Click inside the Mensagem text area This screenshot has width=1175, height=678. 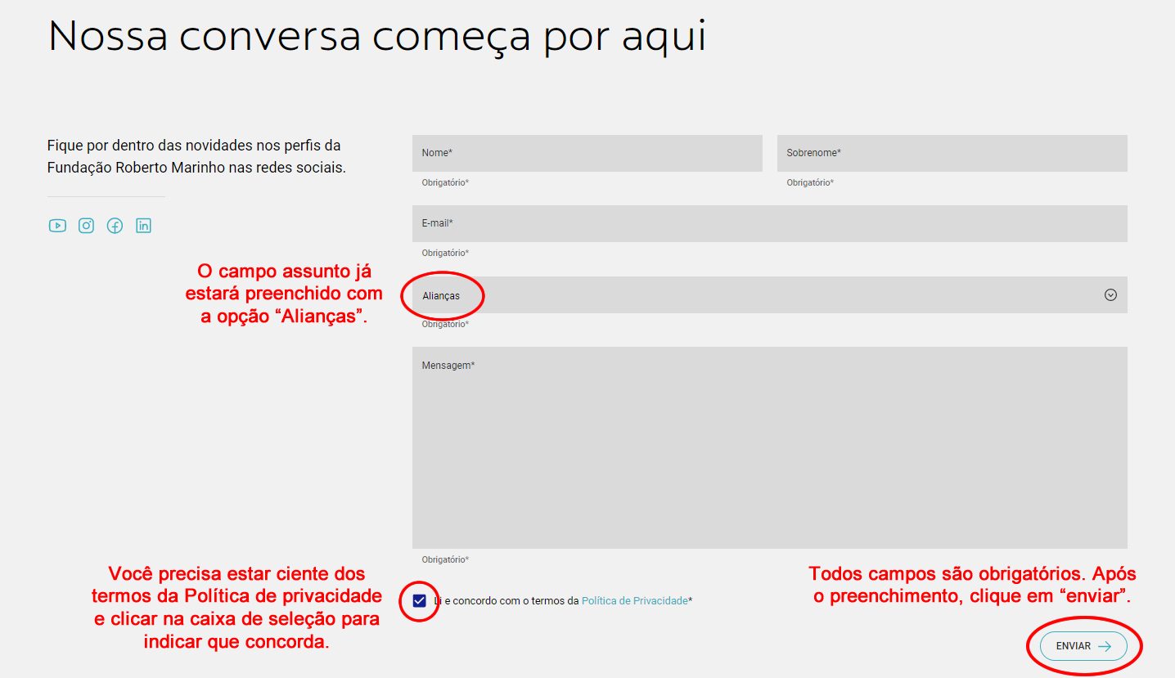coord(769,450)
